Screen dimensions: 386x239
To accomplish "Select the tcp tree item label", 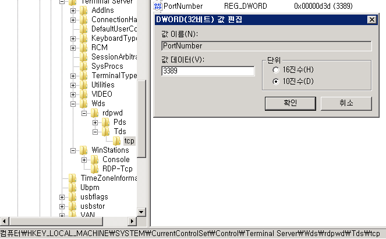I will [129, 141].
